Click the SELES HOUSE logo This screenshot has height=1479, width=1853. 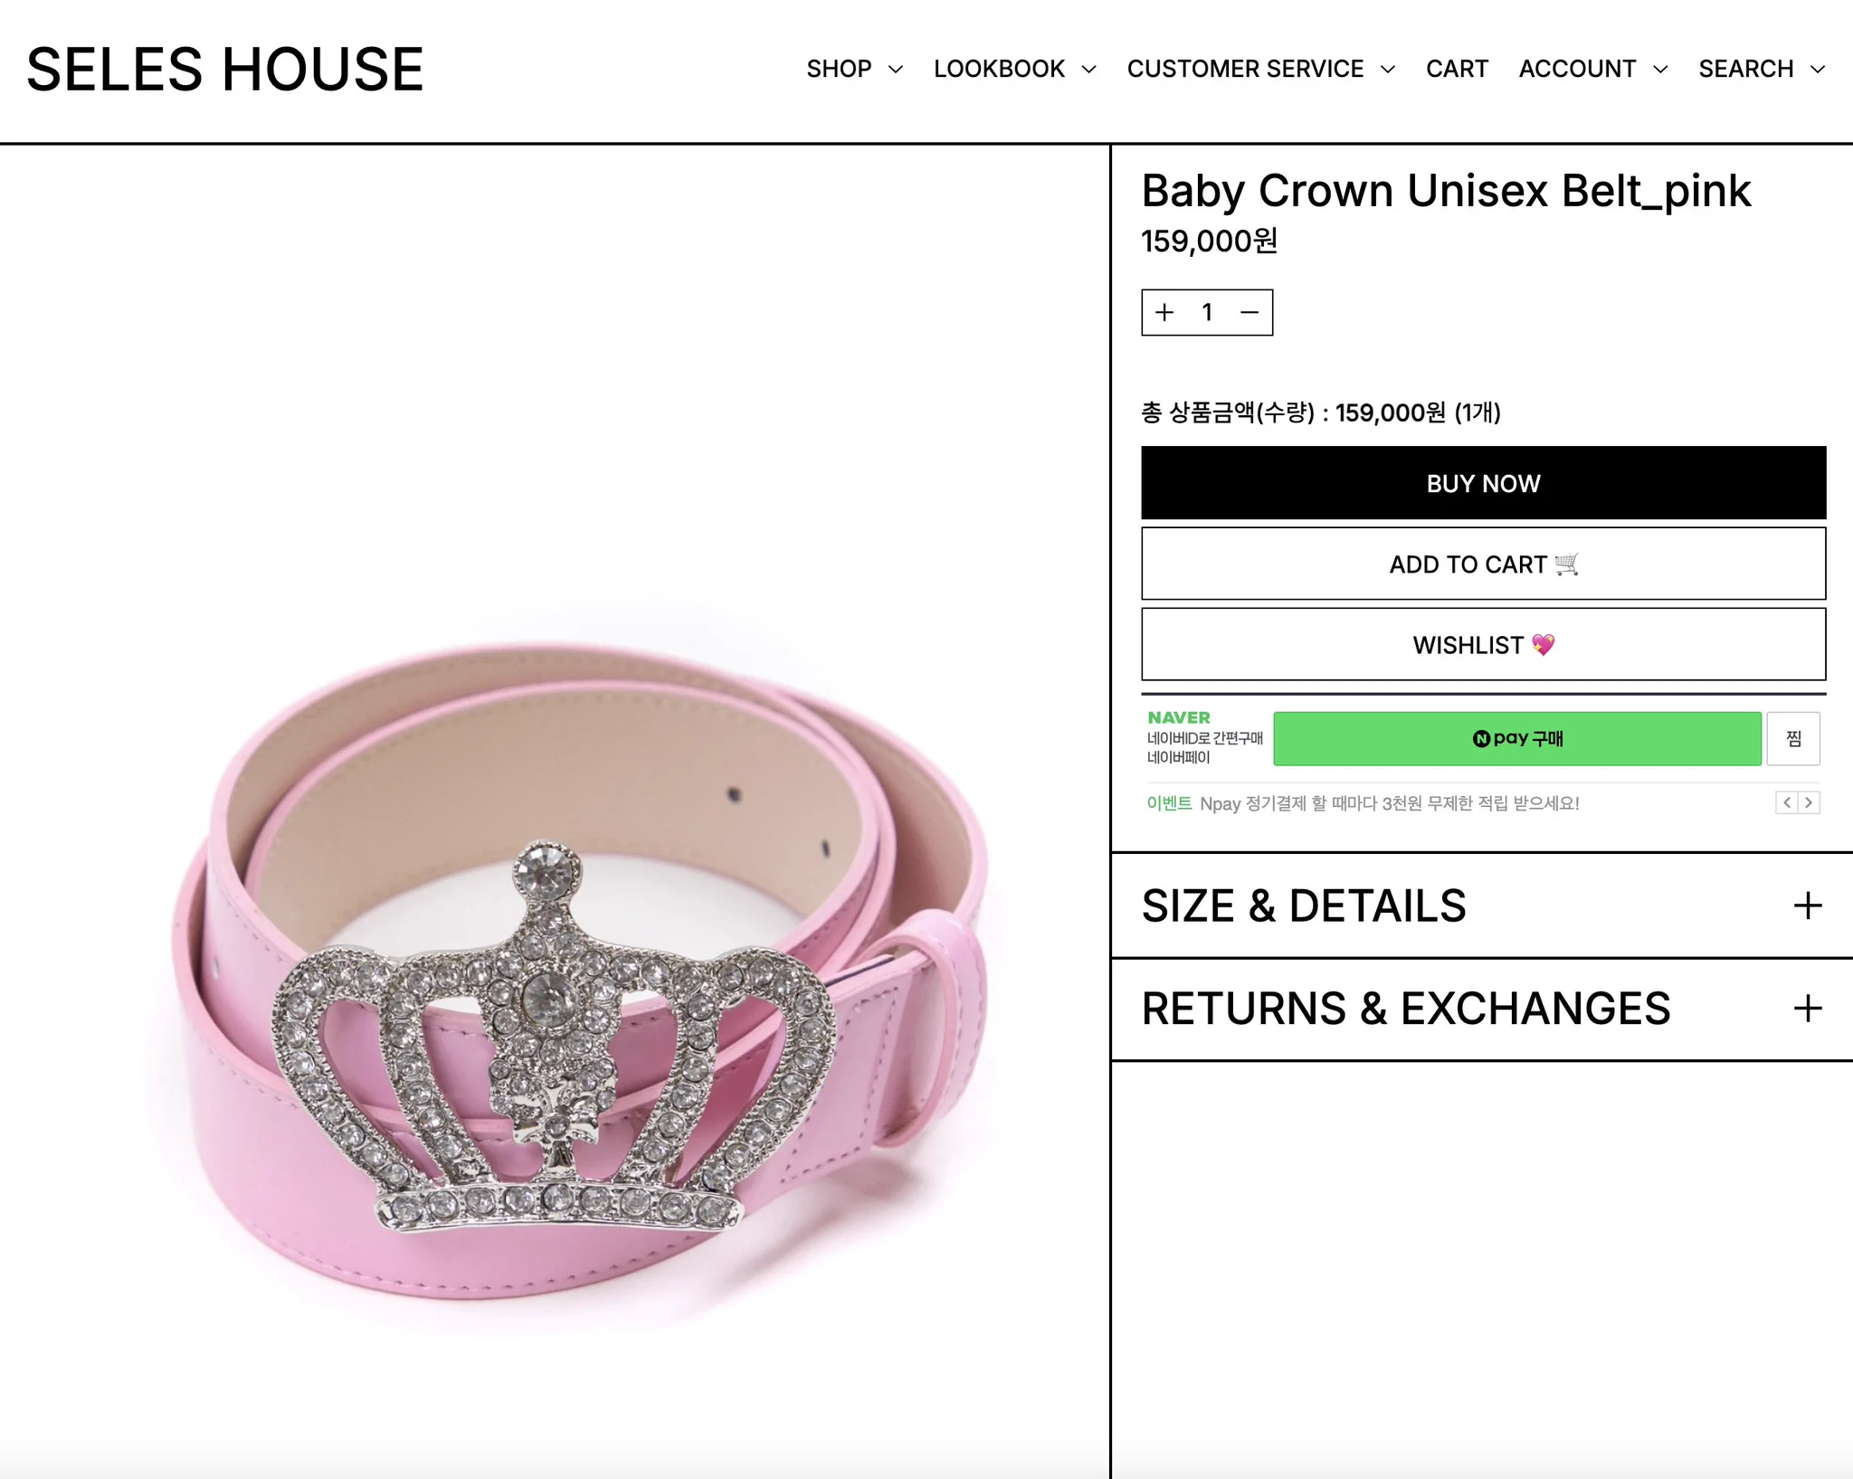225,70
